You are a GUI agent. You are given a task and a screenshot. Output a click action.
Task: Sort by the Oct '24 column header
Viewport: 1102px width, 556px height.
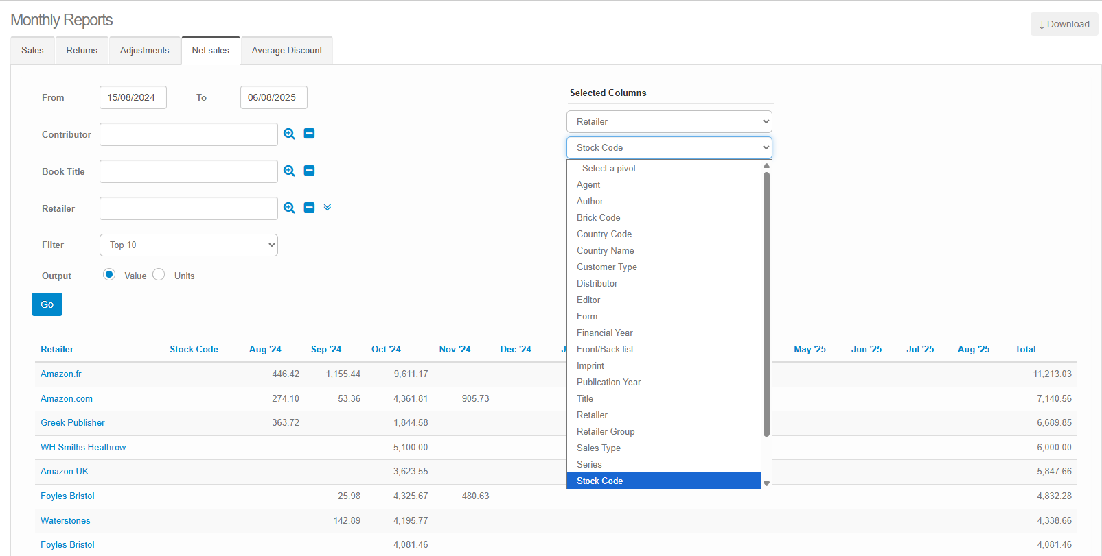386,349
